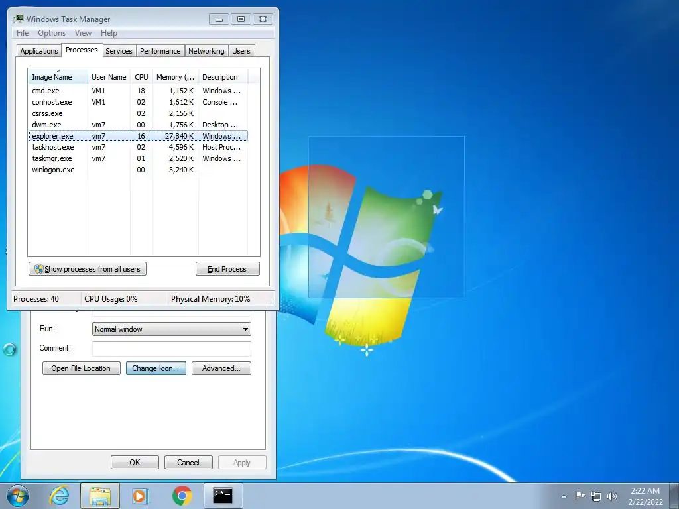Click Change Icon in Properties dialog

[156, 368]
